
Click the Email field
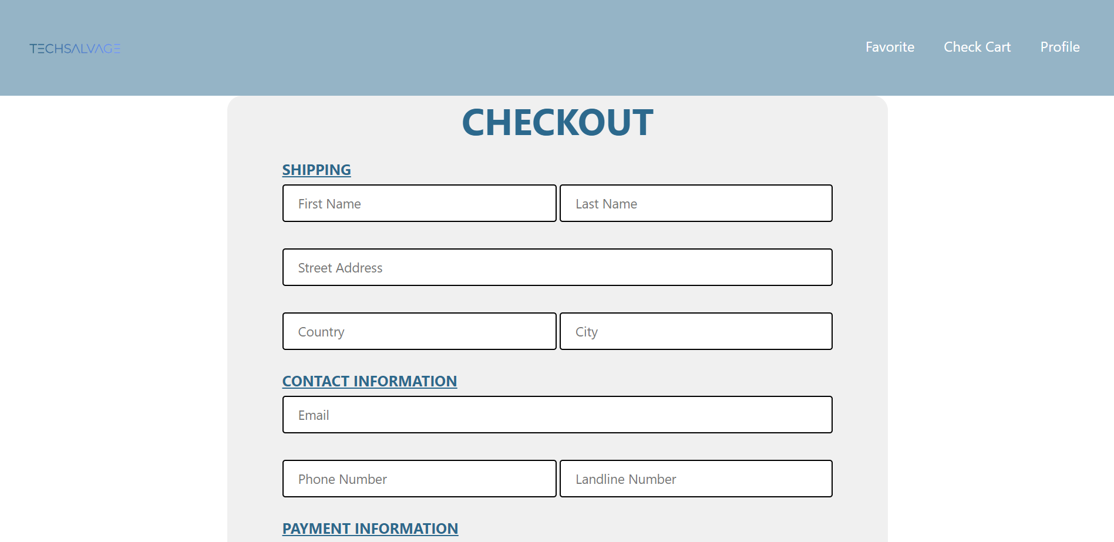click(x=557, y=415)
